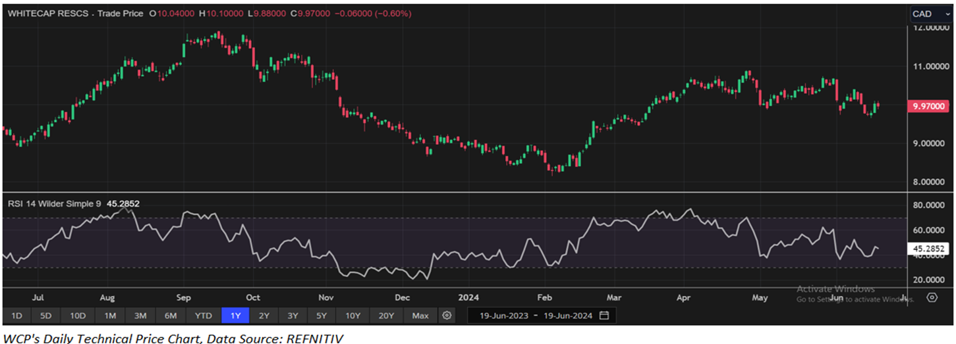
Task: Click the Dec label on time axis
Action: (x=403, y=297)
